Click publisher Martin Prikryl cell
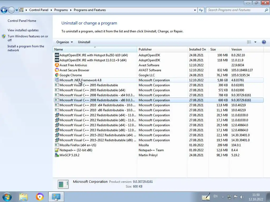Image resolution: width=270 pixels, height=202 pixels. coord(148,155)
